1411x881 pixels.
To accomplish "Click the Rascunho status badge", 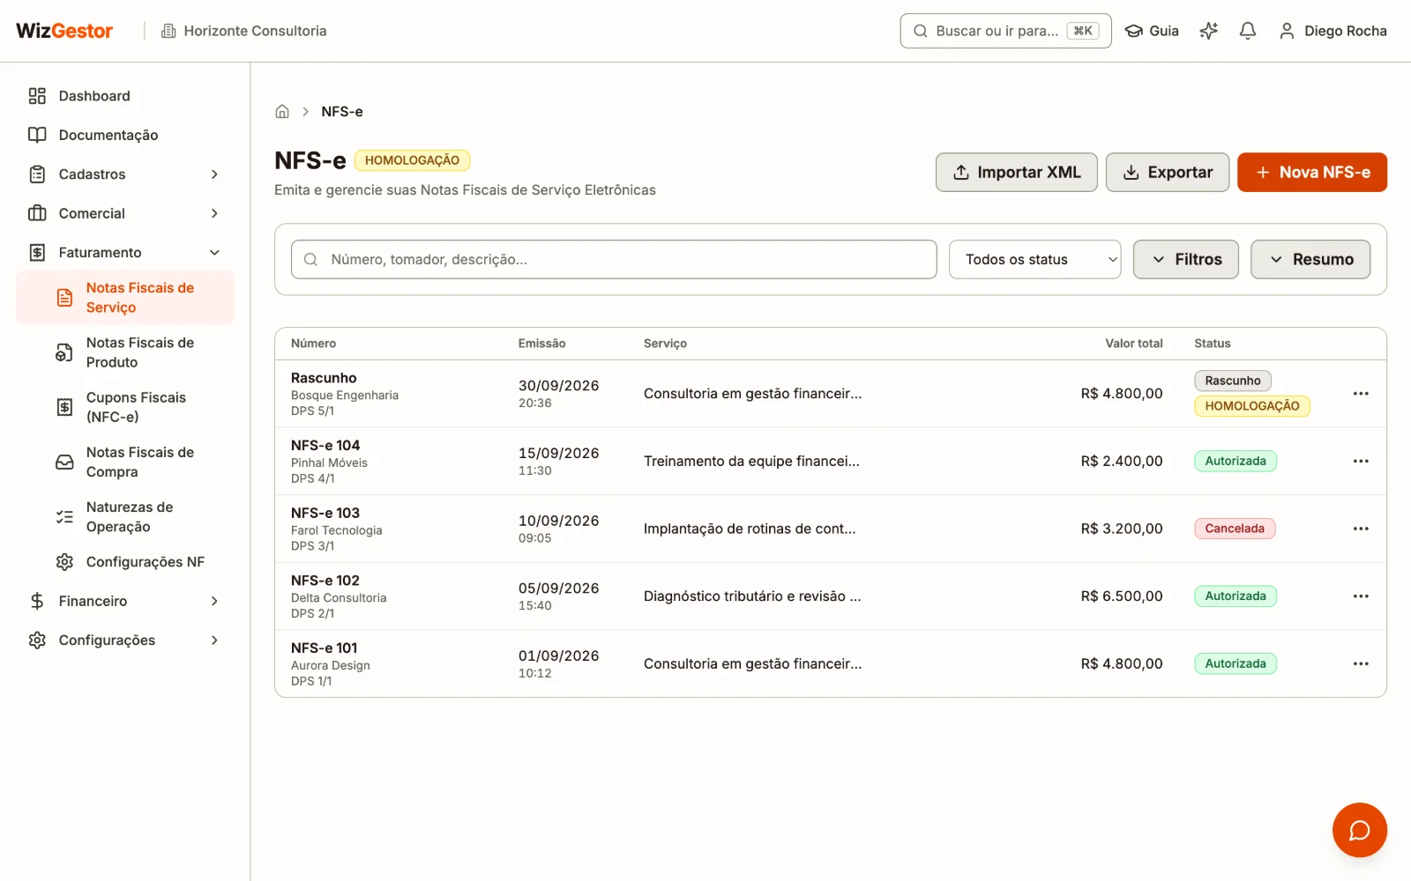I will pyautogui.click(x=1233, y=381).
